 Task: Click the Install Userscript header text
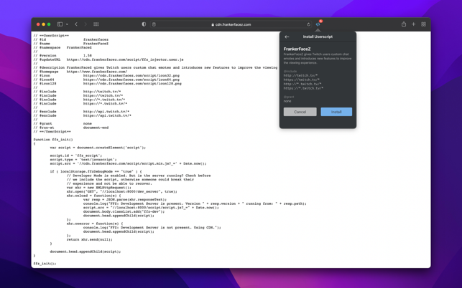coord(318,37)
